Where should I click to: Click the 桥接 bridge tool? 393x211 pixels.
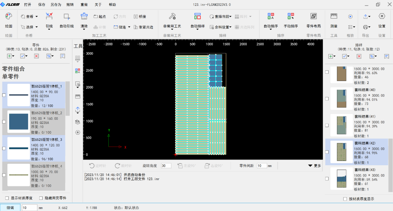[x=140, y=16]
